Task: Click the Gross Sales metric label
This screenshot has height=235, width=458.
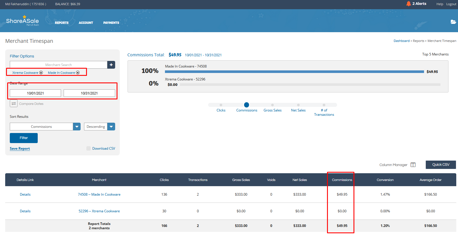Action: 272,110
